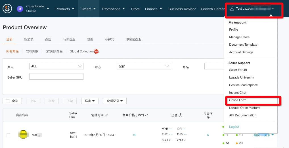Click the New badge on Global Collection
This screenshot has height=148, width=289.
pos(97,51)
